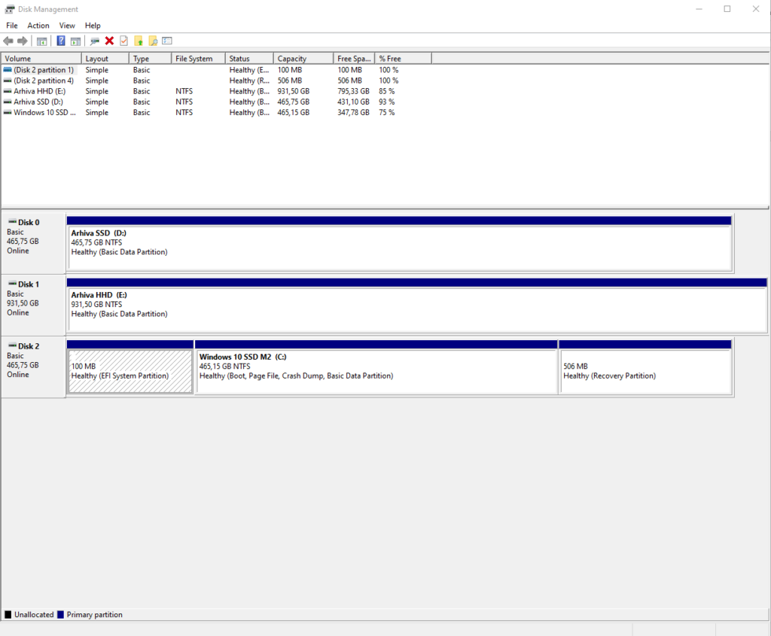Click the Disk Management title bar icon
Viewport: 771px width, 636px height.
[x=10, y=9]
